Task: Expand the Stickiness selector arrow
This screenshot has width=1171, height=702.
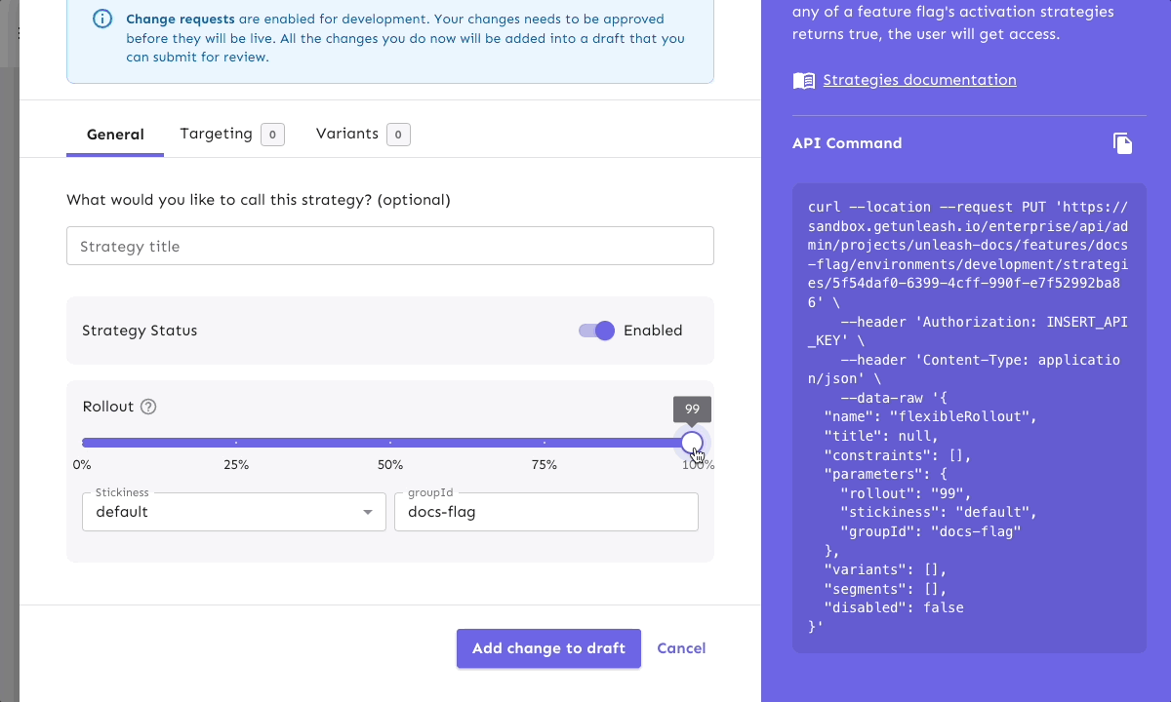Action: pyautogui.click(x=368, y=511)
